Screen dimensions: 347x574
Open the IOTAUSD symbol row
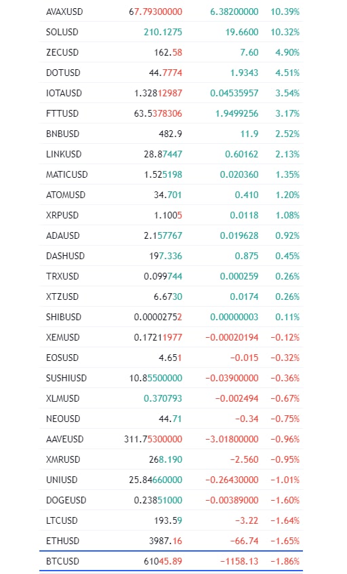coord(171,93)
